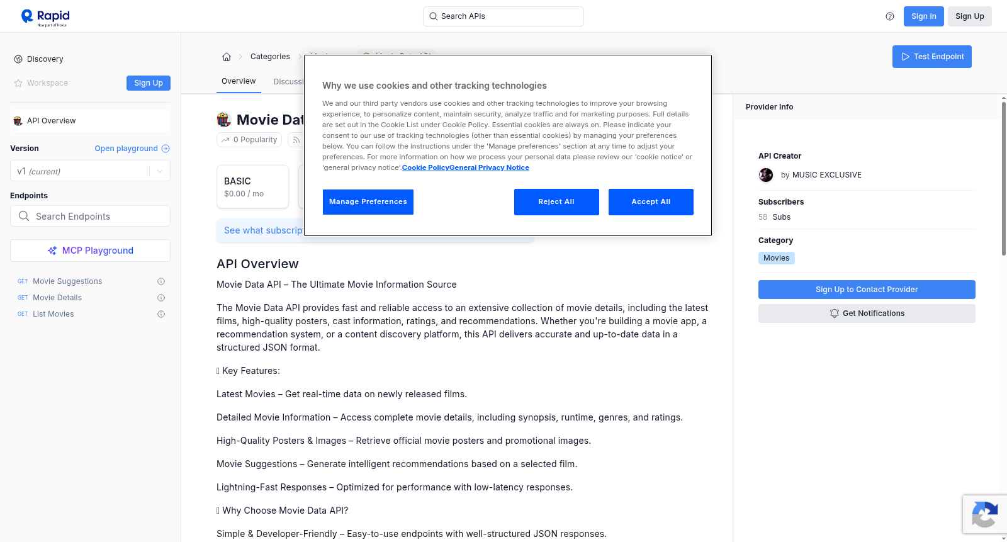Image resolution: width=1007 pixels, height=542 pixels.
Task: Open Categories breadcrumb
Action: pyautogui.click(x=270, y=57)
